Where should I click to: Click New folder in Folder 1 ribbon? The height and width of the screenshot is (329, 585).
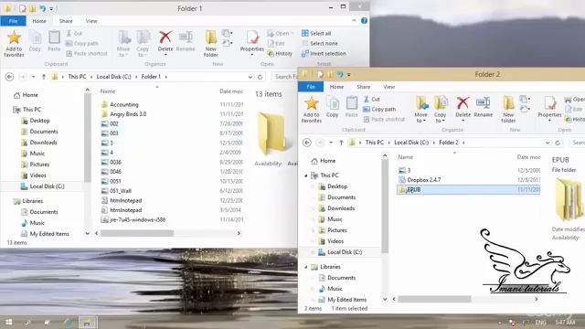point(211,44)
